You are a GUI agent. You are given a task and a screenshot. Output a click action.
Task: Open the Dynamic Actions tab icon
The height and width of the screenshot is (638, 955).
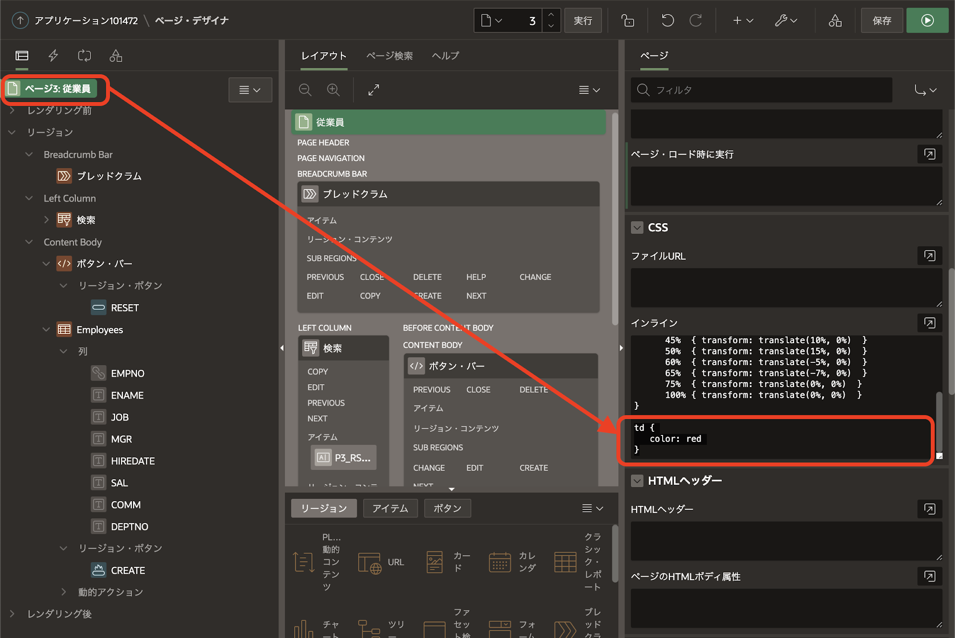pos(53,56)
